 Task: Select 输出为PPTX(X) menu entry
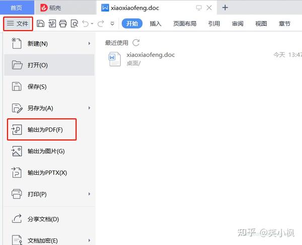pos(49,173)
